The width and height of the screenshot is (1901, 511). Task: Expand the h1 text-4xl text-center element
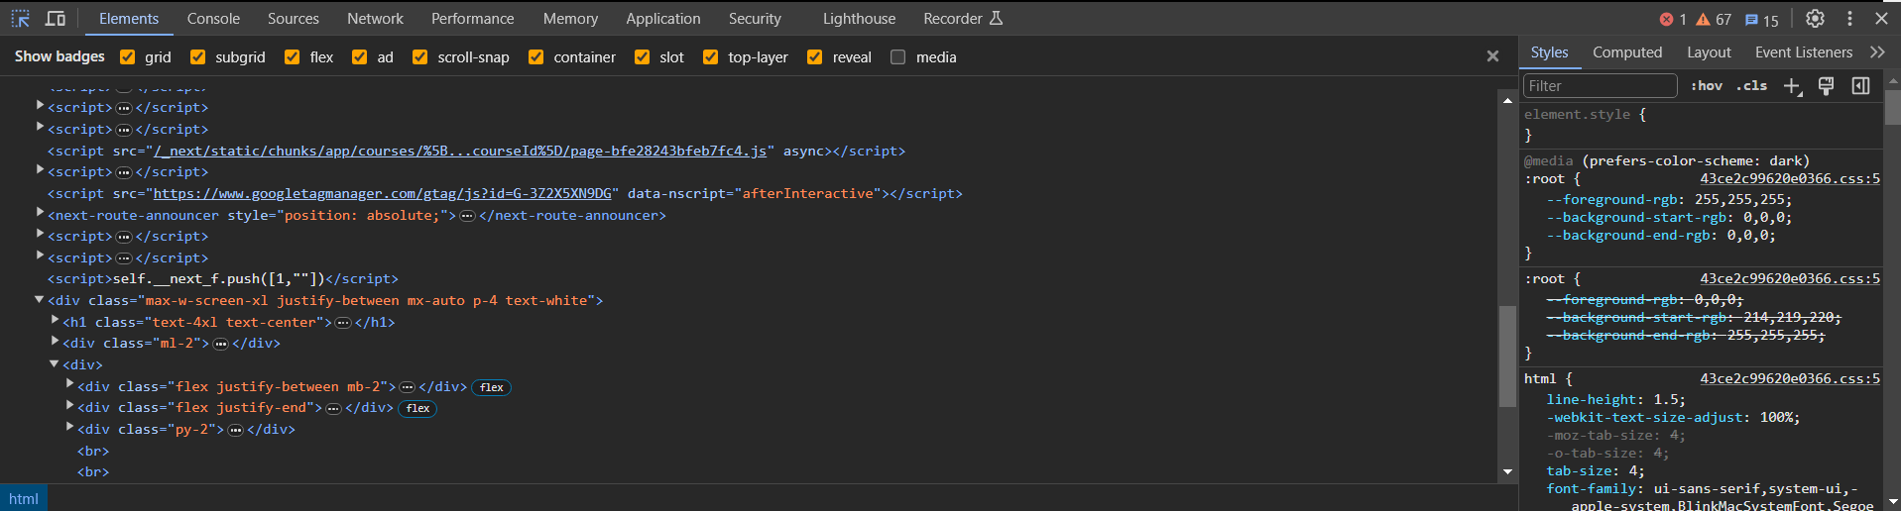pos(56,321)
